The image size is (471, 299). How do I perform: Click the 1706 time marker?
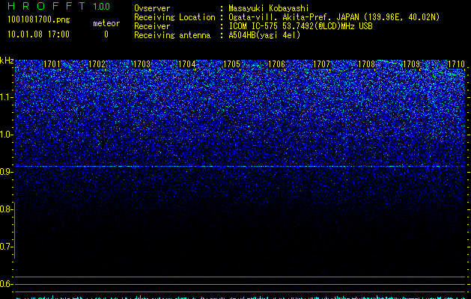(276, 64)
